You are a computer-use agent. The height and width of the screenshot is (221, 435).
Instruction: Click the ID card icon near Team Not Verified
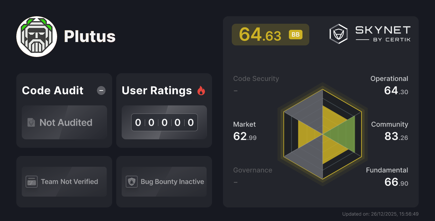31,182
